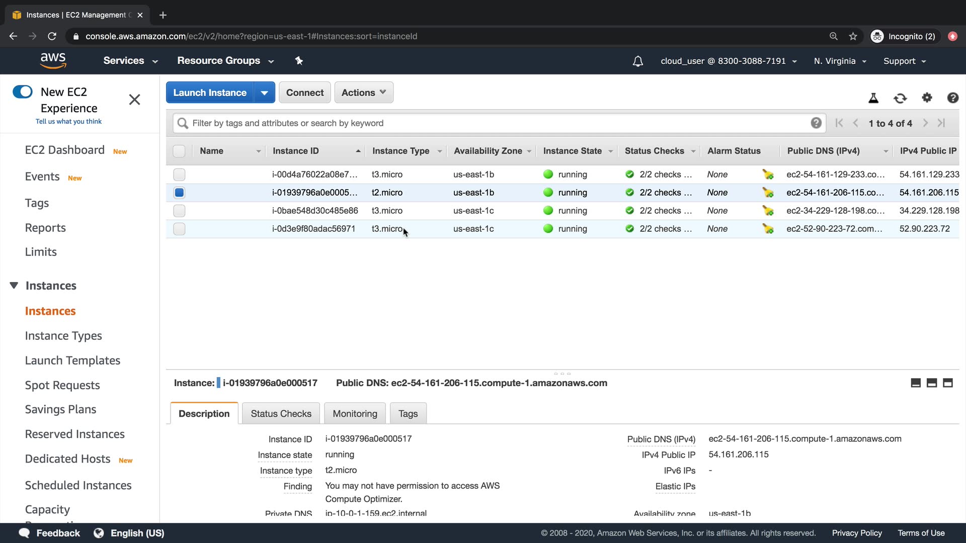
Task: Open the Monitoring tab
Action: coord(355,414)
